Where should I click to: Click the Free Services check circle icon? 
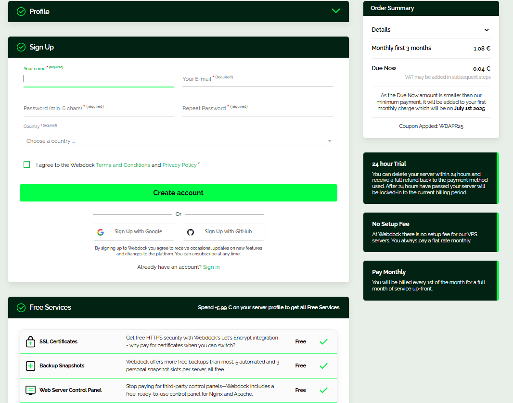21,308
